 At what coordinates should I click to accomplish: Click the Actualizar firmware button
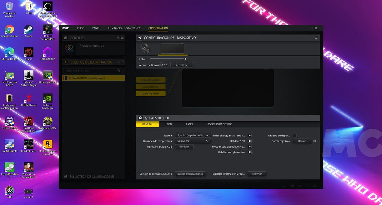(181, 65)
